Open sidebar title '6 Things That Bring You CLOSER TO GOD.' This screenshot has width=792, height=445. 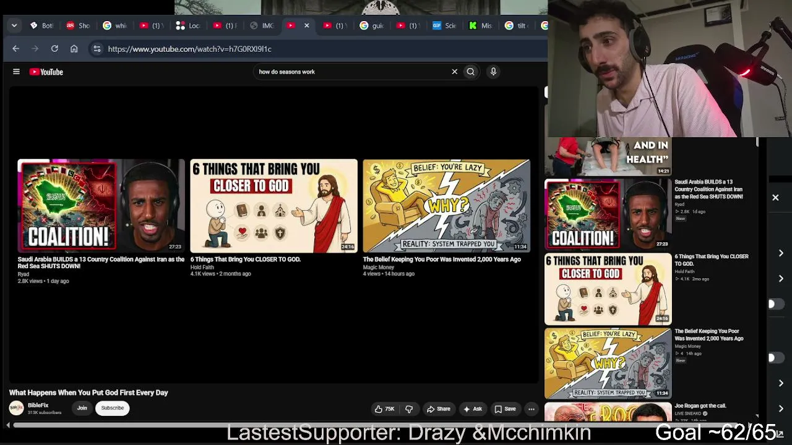[x=712, y=260]
